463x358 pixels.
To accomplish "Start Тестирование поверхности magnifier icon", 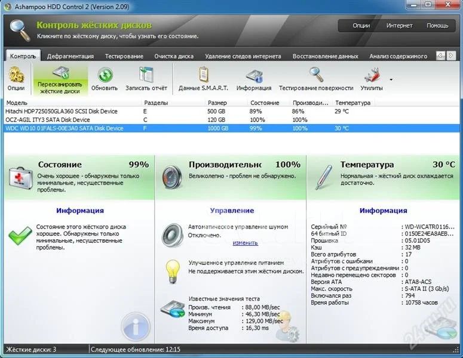I will pos(315,75).
